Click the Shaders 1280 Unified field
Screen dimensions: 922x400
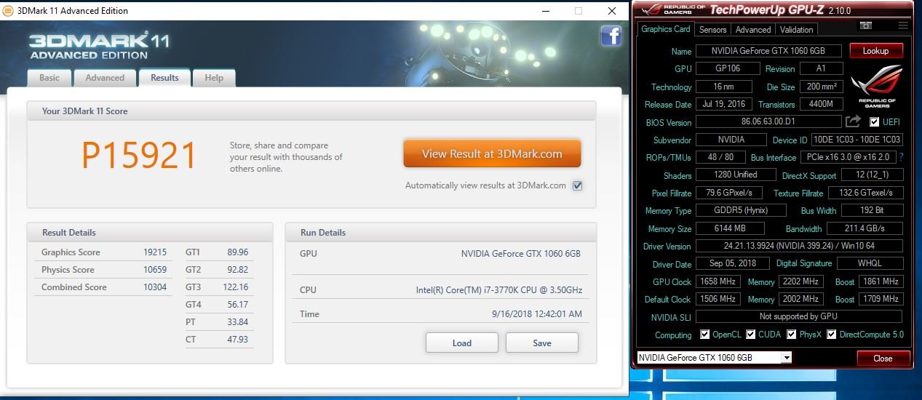click(736, 175)
